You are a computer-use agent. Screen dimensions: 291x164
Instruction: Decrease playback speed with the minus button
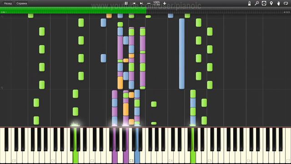pyautogui.click(x=149, y=3)
